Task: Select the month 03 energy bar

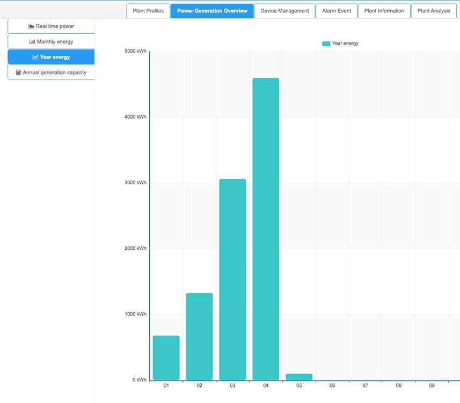Action: click(232, 279)
